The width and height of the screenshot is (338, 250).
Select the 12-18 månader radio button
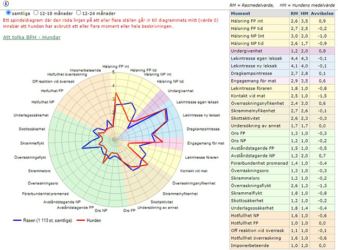36,12
